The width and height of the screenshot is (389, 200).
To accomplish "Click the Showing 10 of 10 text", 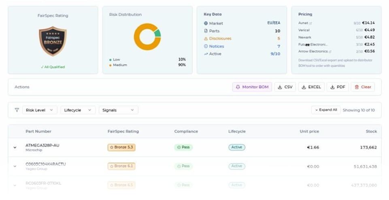I will point(359,110).
